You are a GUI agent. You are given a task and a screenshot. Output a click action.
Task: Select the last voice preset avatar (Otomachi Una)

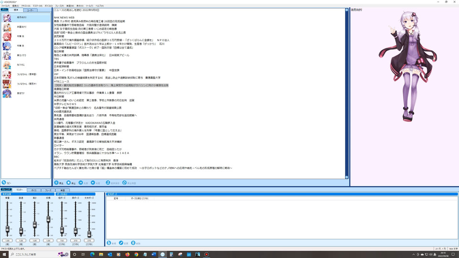pyautogui.click(x=7, y=93)
